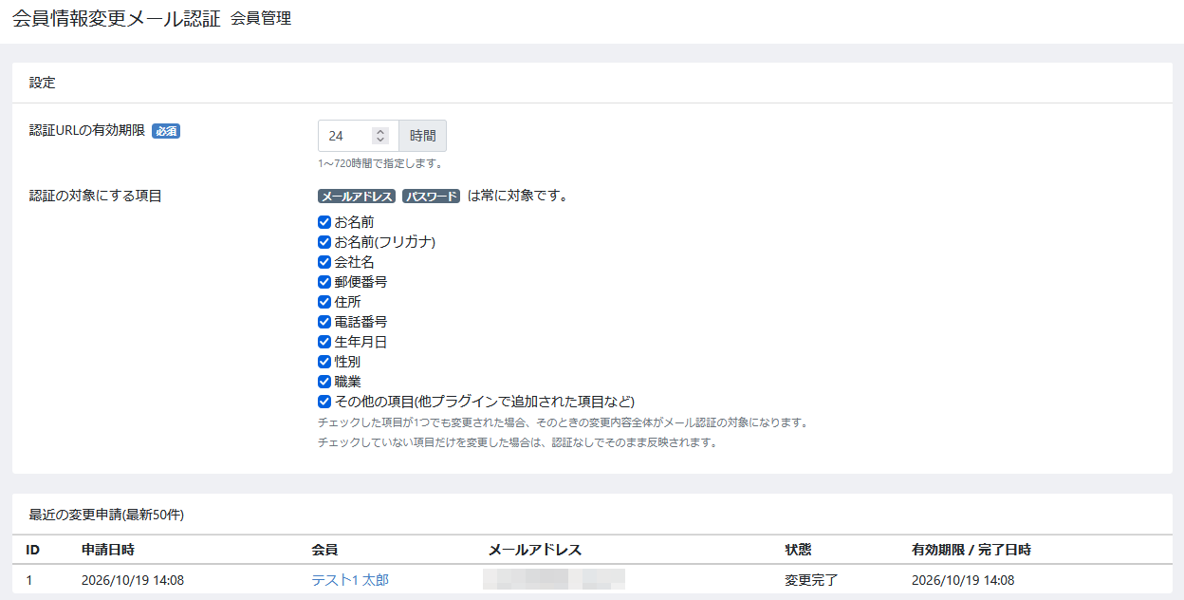Viewport: 1184px width, 600px height.
Task: Click the 会員管理 subtitle in the header
Action: tap(261, 18)
